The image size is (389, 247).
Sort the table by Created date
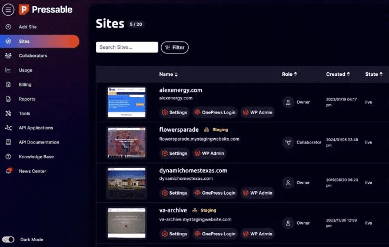[338, 74]
